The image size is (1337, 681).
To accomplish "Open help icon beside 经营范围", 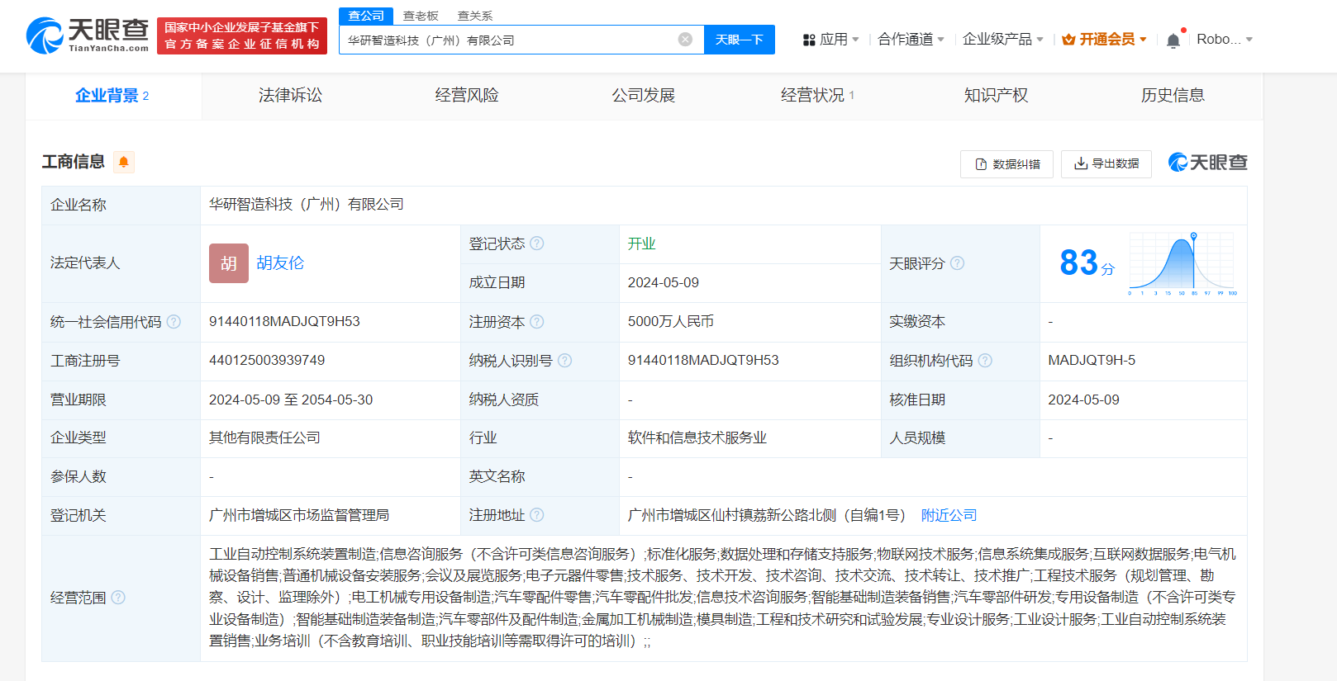I will point(118,598).
